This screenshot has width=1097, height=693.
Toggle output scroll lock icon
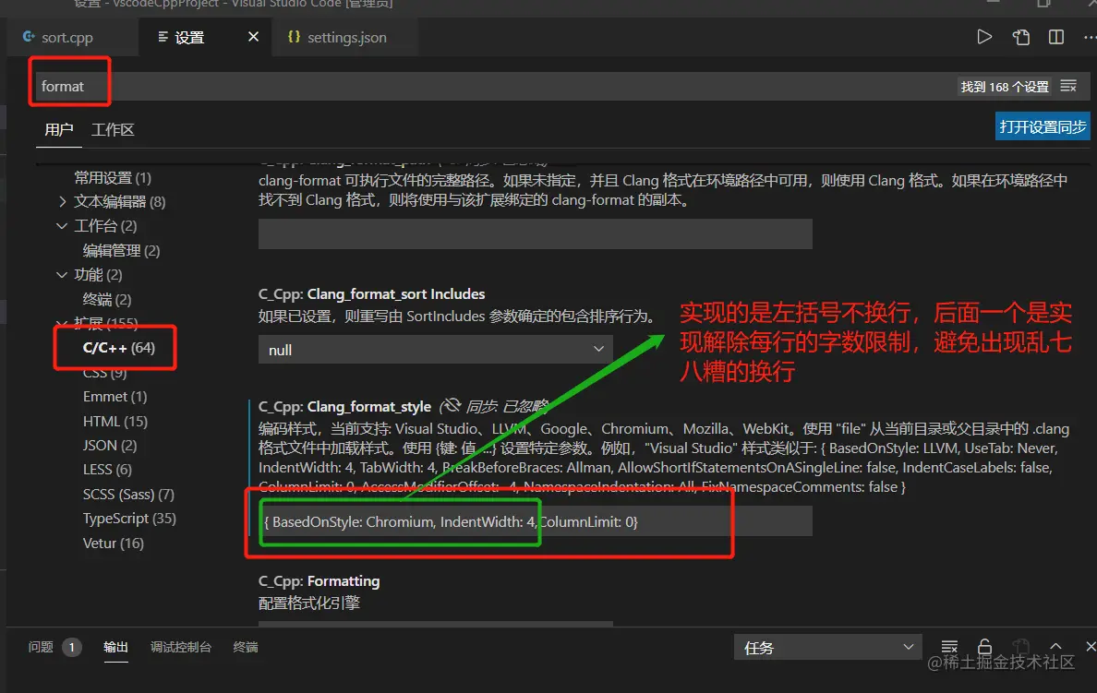[984, 647]
